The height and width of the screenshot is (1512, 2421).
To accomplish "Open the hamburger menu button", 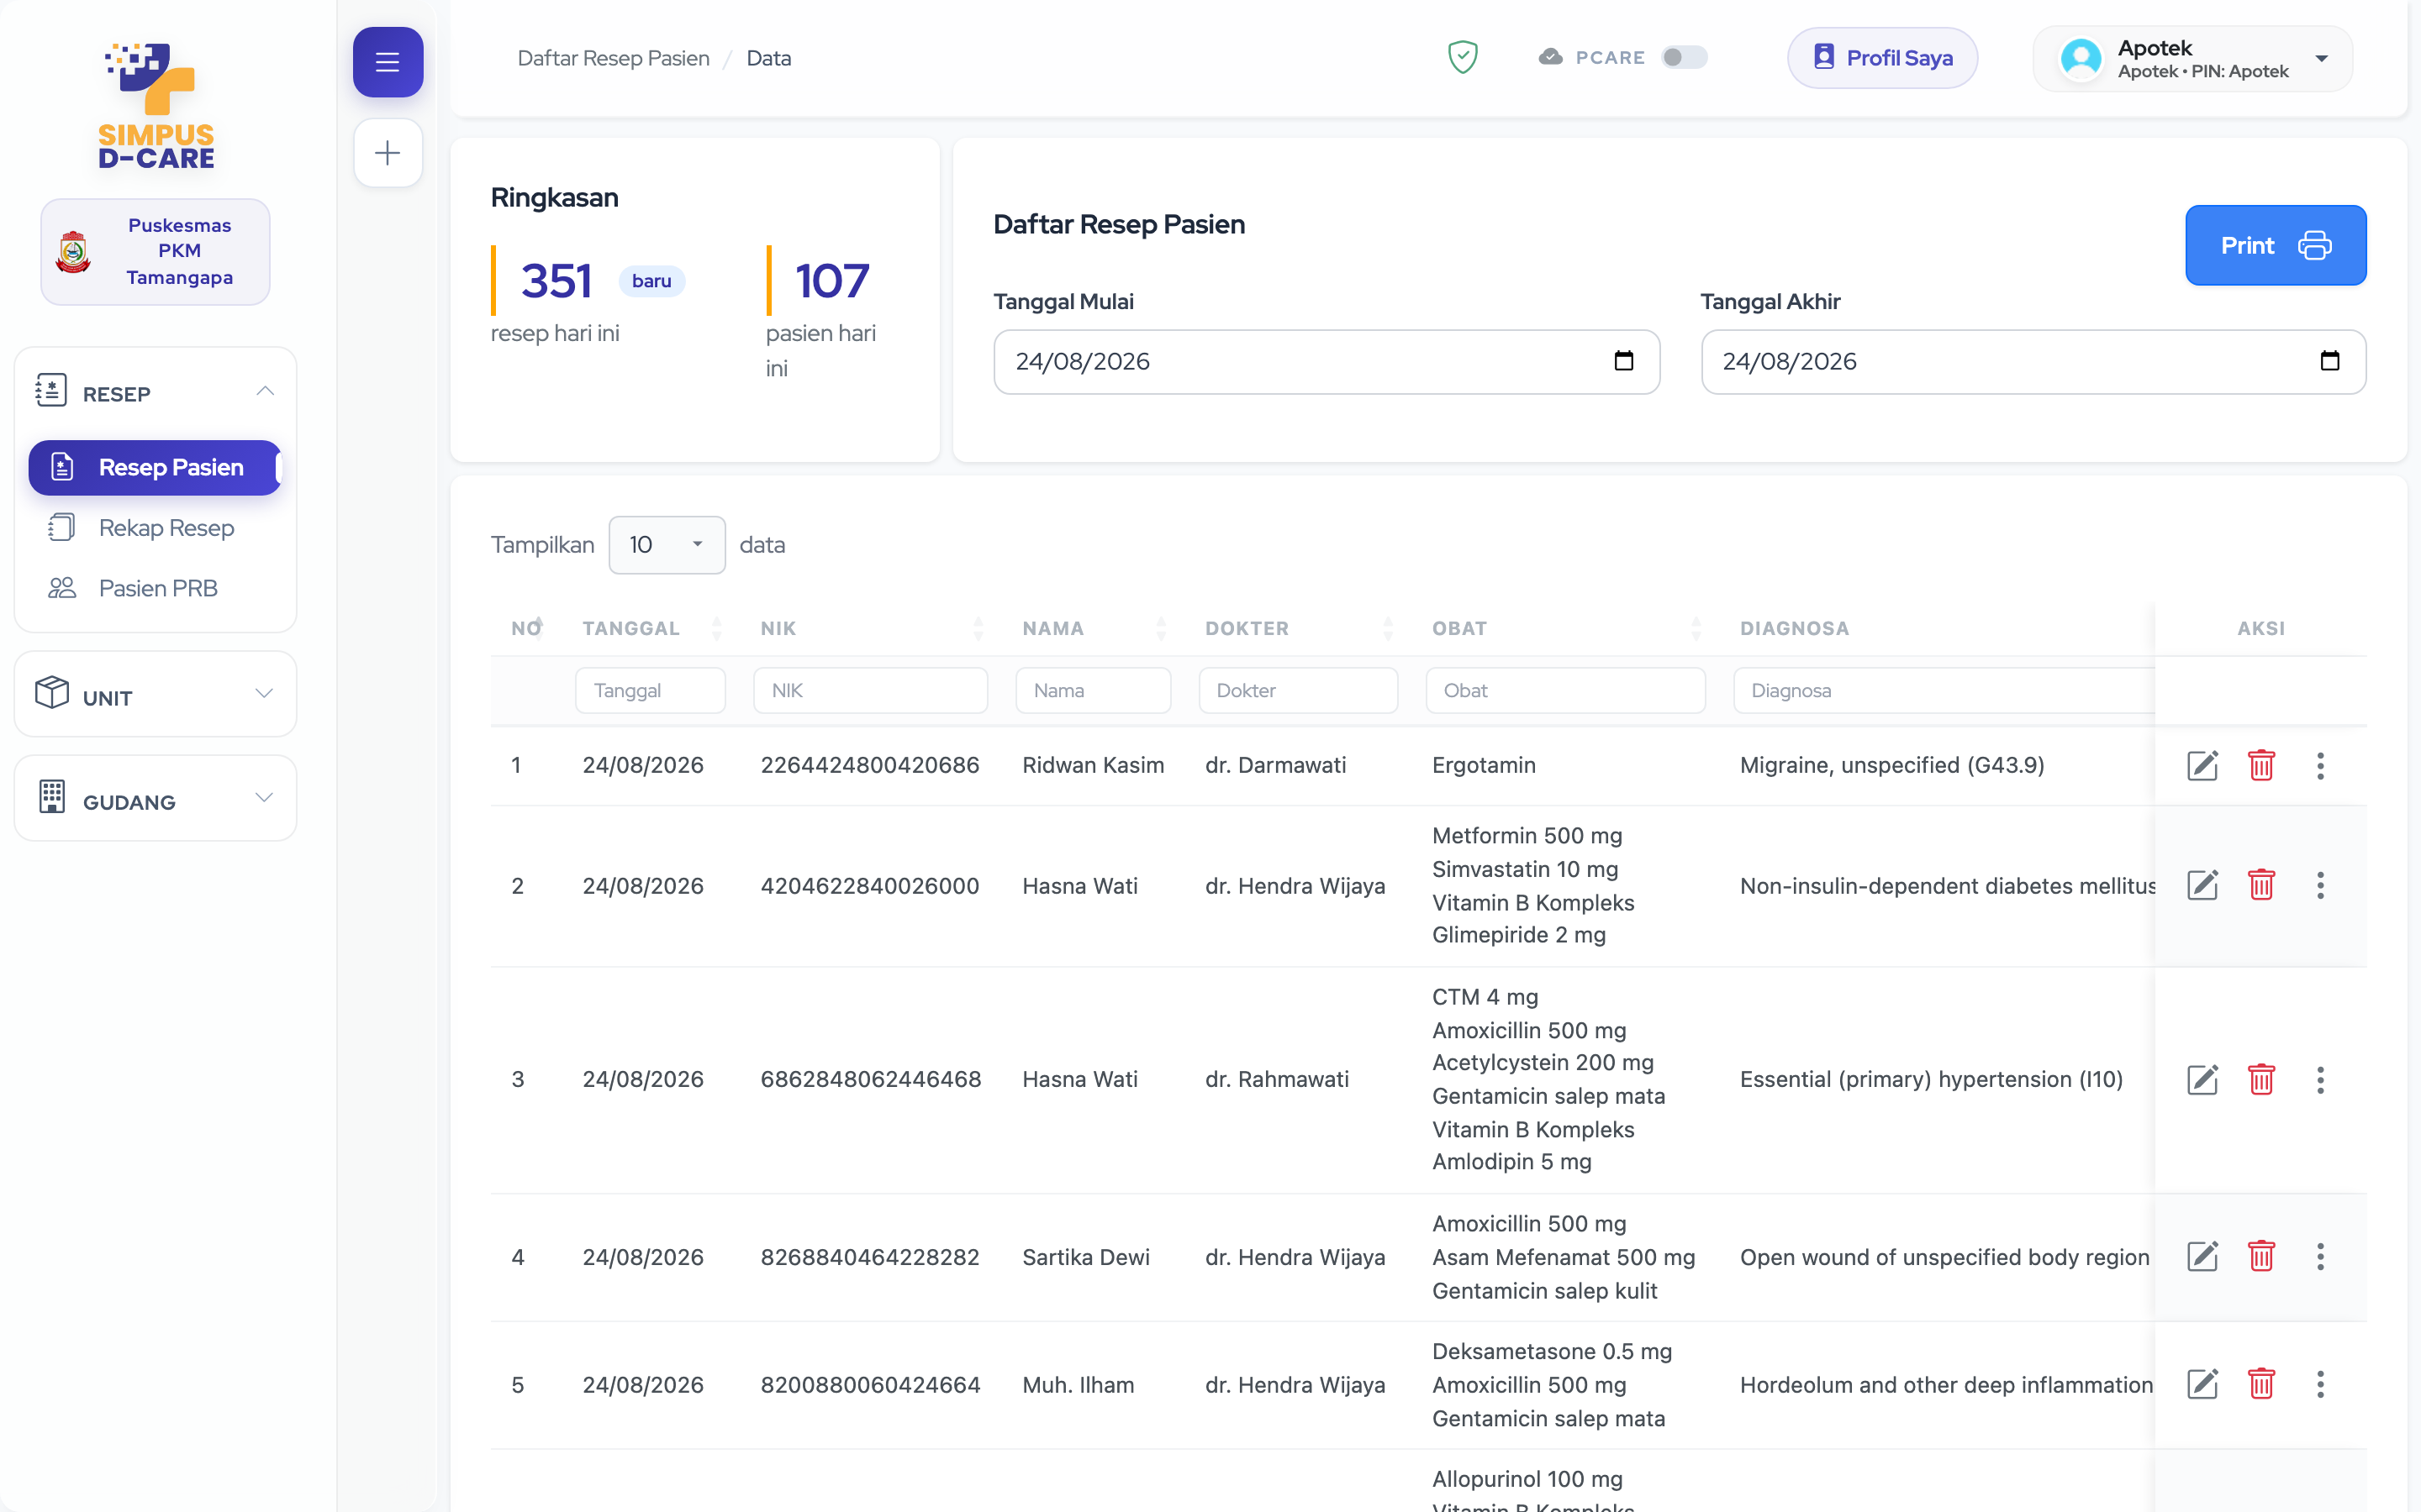I will [388, 62].
